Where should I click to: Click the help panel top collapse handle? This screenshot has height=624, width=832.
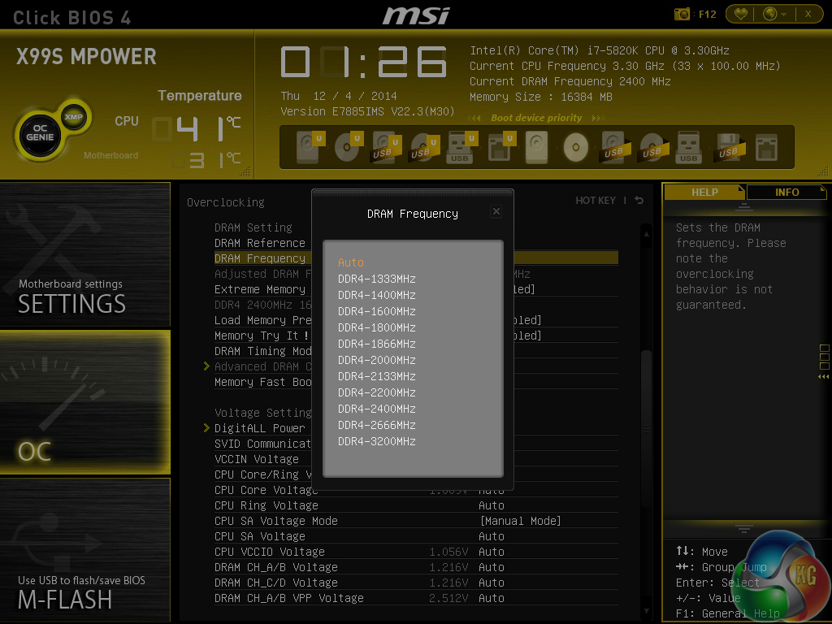point(744,206)
